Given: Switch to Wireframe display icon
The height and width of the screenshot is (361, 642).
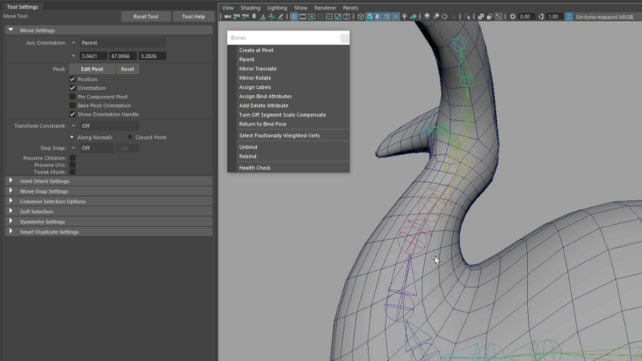Looking at the screenshot, I should point(361,17).
